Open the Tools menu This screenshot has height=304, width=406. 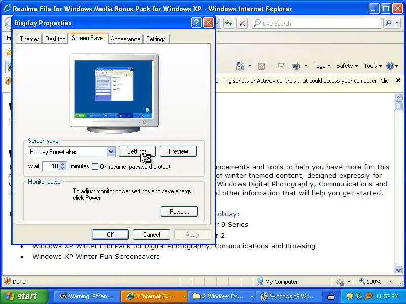pos(373,66)
